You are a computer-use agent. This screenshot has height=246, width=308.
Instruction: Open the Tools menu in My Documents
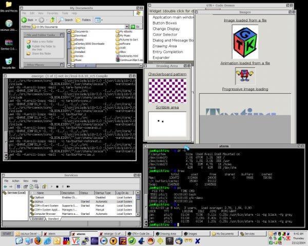[65, 13]
